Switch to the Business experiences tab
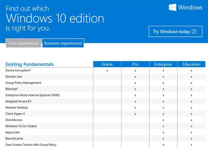This screenshot has height=153, width=208. [63, 43]
